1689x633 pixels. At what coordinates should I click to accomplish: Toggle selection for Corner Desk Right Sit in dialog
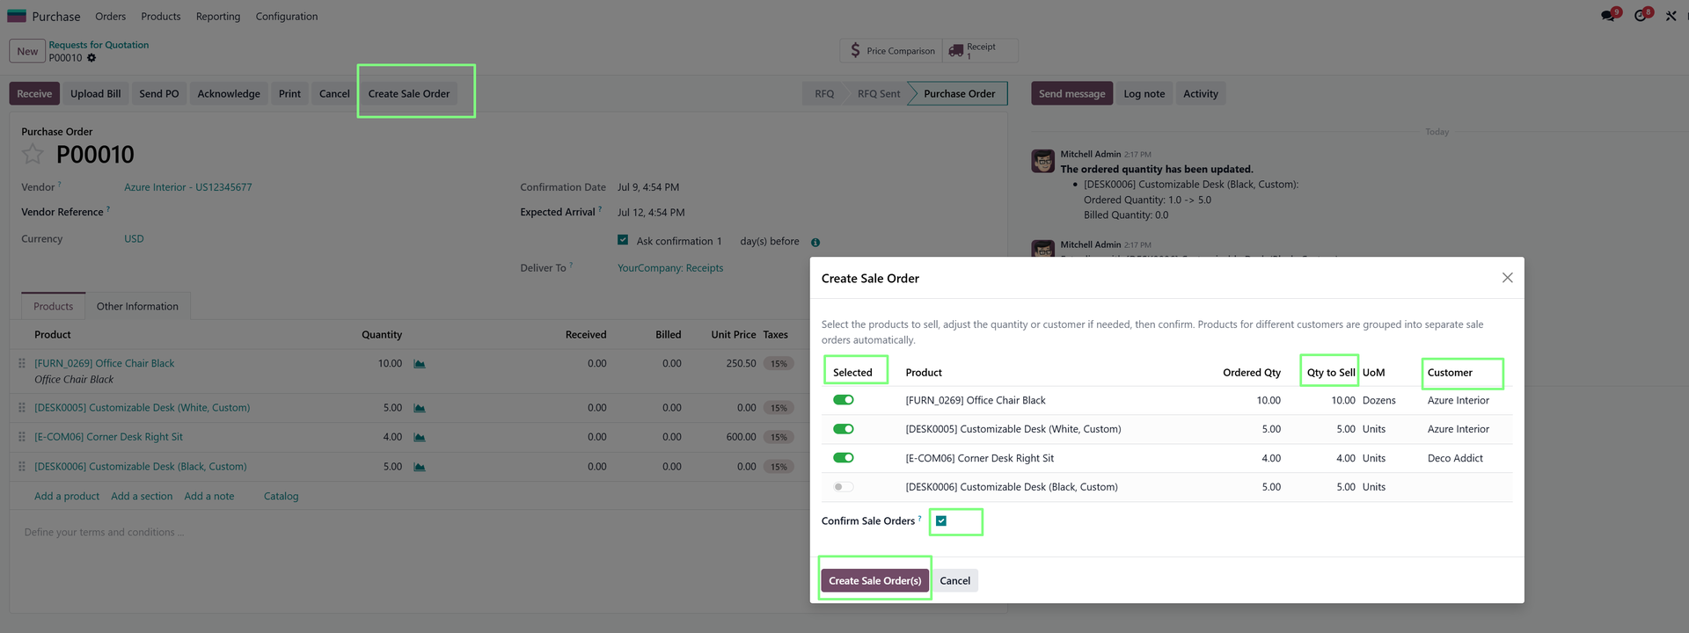[x=844, y=458]
